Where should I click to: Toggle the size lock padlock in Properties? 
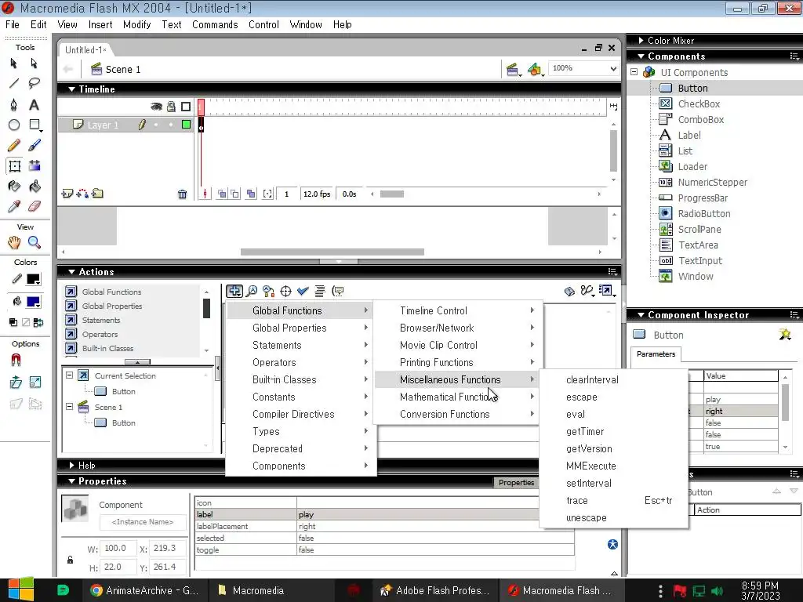(x=70, y=560)
